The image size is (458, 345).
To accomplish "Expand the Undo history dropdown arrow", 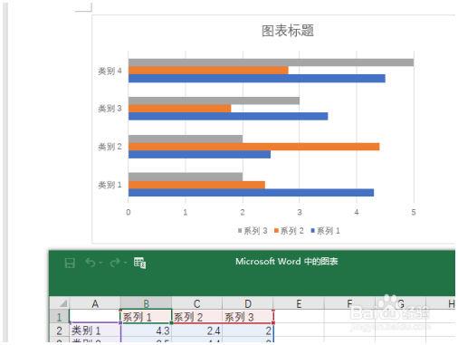I will pyautogui.click(x=100, y=263).
